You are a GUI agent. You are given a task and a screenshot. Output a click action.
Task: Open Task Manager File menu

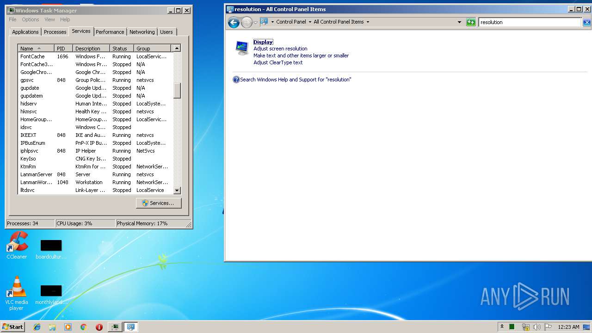[12, 19]
